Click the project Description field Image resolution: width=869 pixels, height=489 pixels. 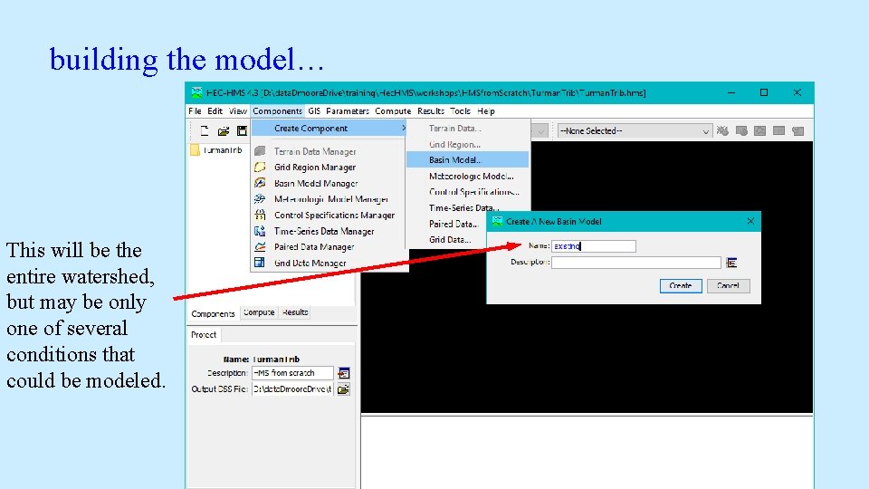(x=292, y=373)
